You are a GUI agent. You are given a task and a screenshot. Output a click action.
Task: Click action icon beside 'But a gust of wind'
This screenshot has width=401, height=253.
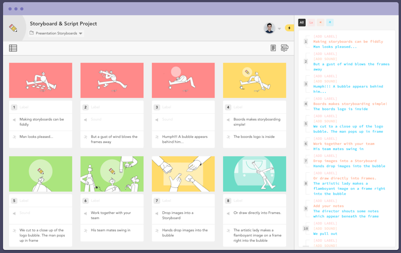point(85,137)
